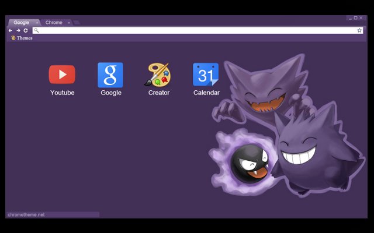Screen dimensions: 374x233
Task: Open the Calendar 31 app icon
Action: click(x=206, y=75)
